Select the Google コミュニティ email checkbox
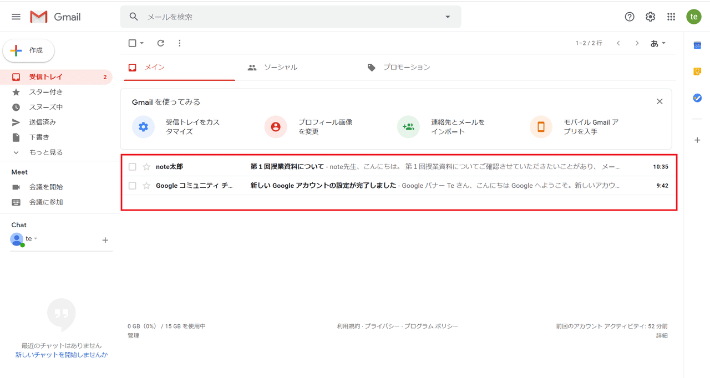The width and height of the screenshot is (710, 378). click(x=132, y=186)
